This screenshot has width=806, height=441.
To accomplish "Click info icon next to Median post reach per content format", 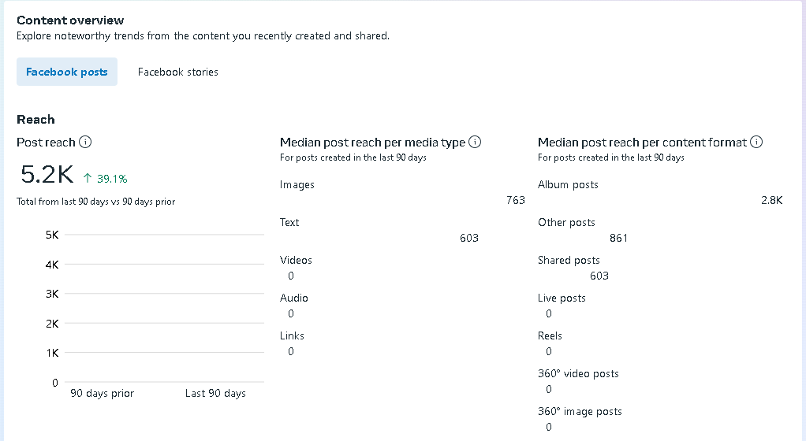I will point(756,143).
